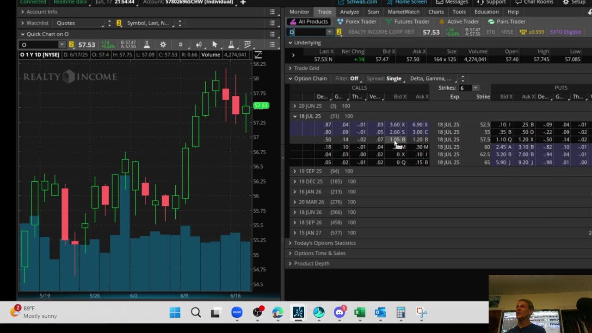The height and width of the screenshot is (333, 592).
Task: Click the yellow link number 2 beside trade symbol
Action: (x=339, y=32)
